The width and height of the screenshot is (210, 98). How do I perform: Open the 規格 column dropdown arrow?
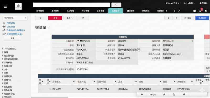(x=160, y=82)
